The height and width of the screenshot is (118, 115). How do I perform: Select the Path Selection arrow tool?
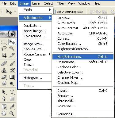[x=4, y=92]
